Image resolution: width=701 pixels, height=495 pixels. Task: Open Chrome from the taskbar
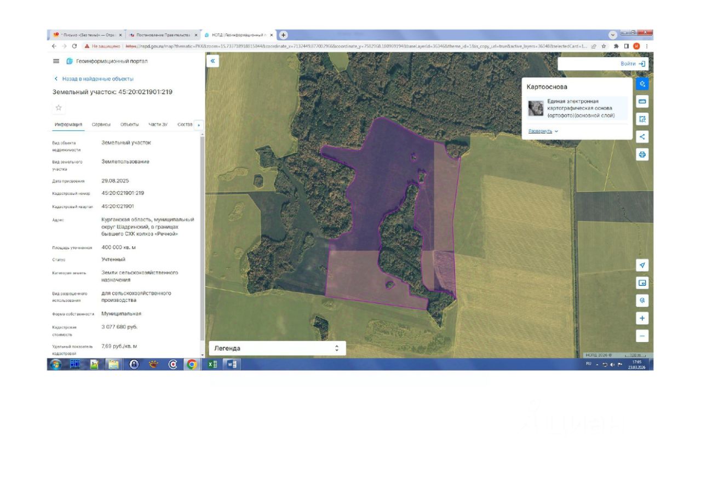(192, 364)
